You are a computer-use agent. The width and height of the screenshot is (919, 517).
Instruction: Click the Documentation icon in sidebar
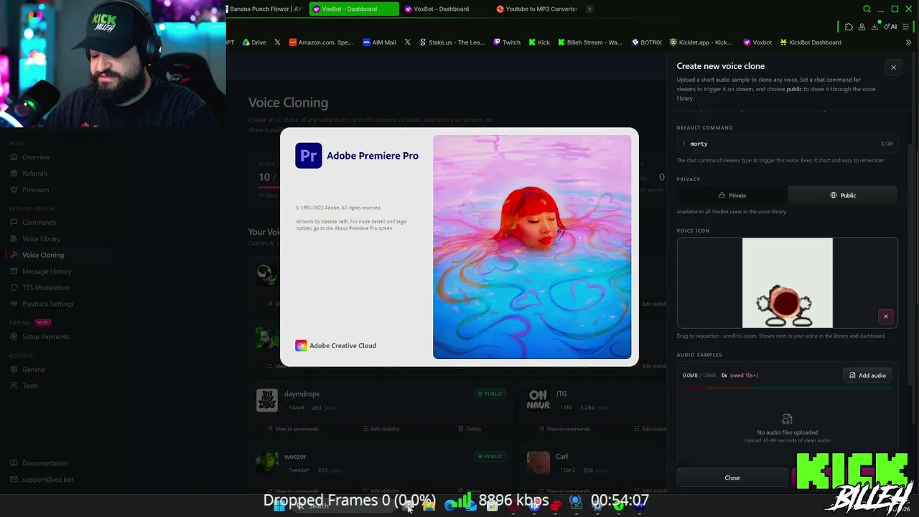click(14, 463)
